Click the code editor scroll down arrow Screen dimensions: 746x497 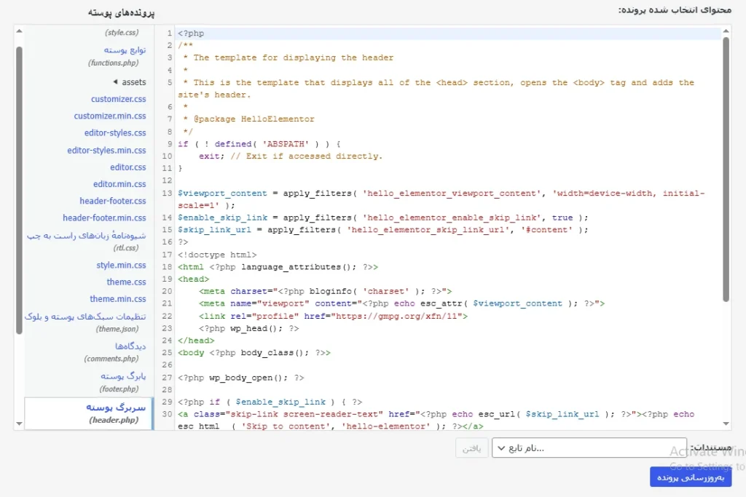[726, 424]
